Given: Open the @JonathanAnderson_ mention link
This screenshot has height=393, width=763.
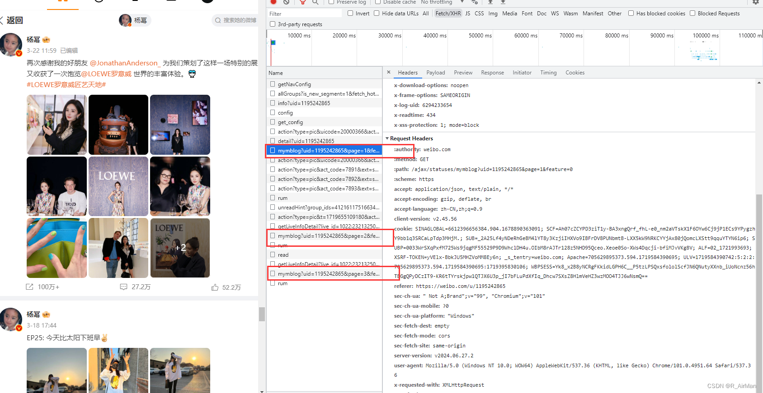Looking at the screenshot, I should pos(125,63).
